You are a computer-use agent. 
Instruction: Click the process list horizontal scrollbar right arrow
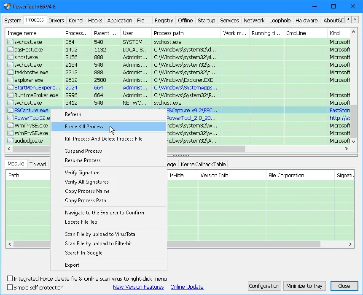(x=347, y=149)
